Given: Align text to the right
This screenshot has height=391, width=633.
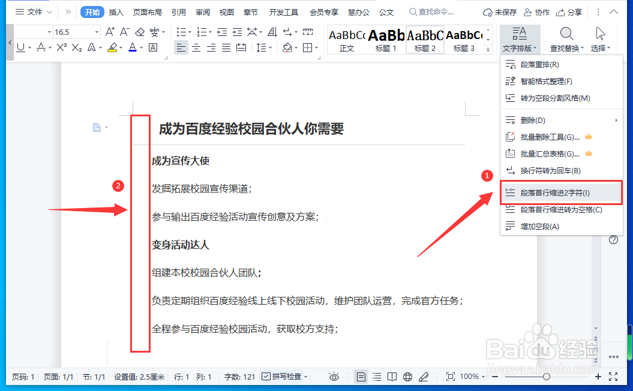Looking at the screenshot, I should [211, 48].
